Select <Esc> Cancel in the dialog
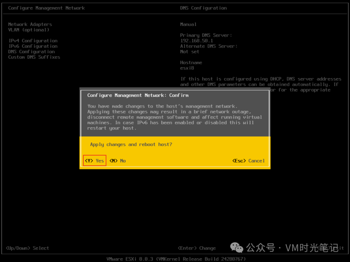The image size is (350, 262). click(249, 161)
